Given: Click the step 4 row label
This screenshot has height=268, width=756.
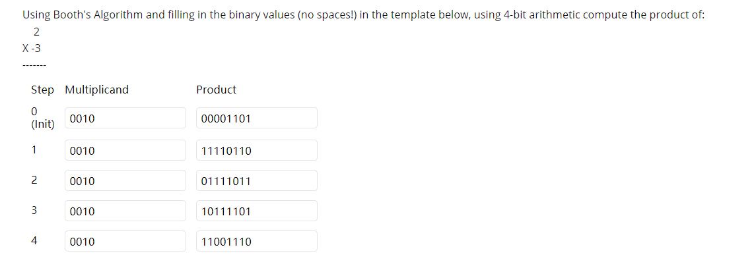Looking at the screenshot, I should (x=34, y=240).
